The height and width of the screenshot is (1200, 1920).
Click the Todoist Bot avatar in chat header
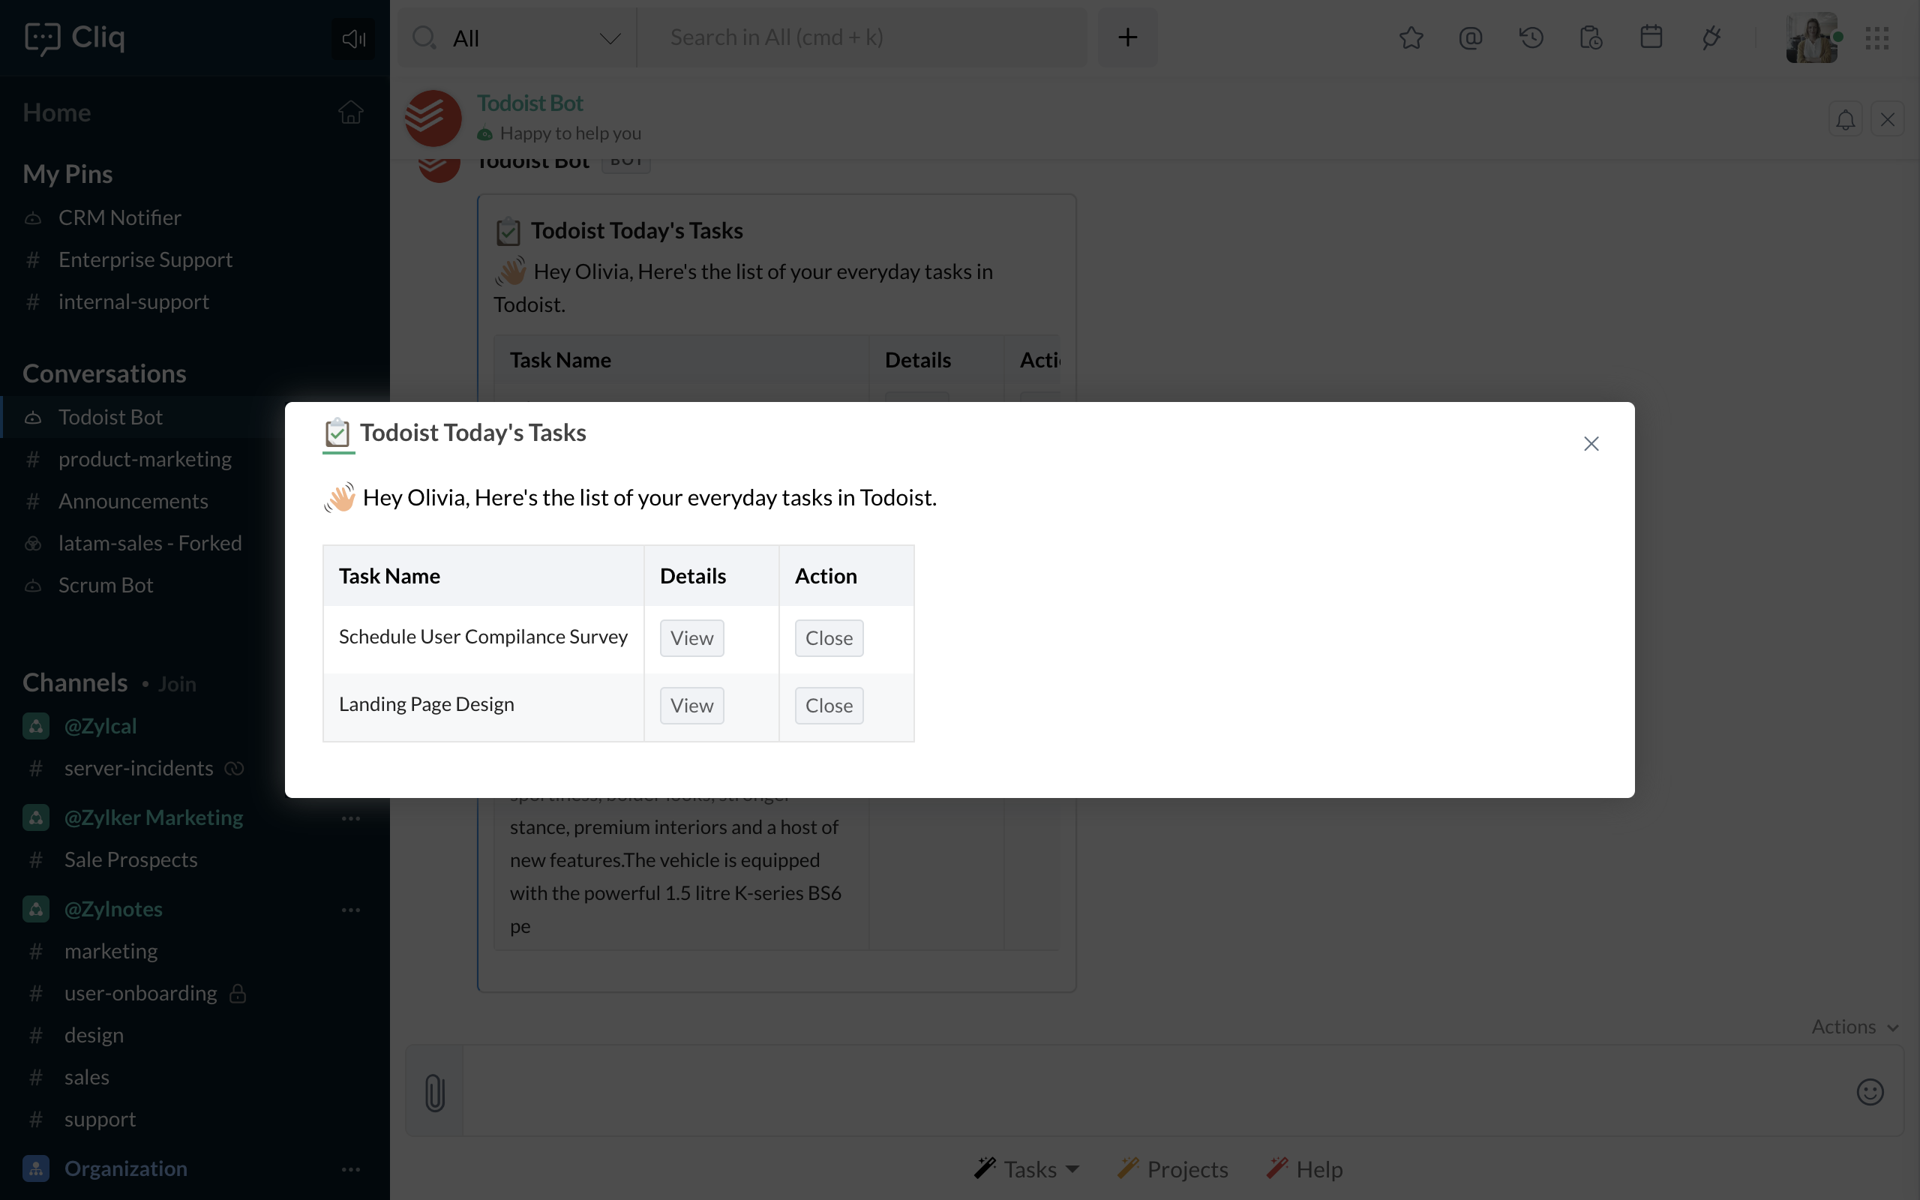pos(433,118)
